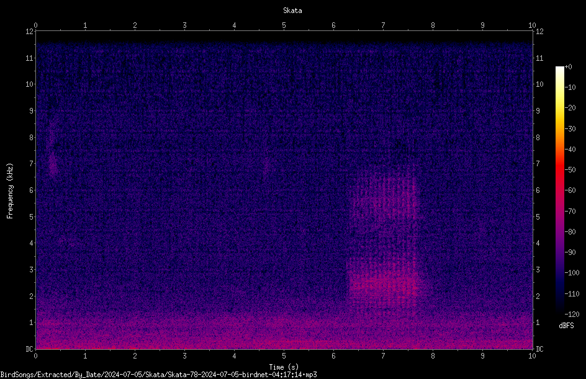Click the '3' tick on the right frequency axis
Image resolution: width=586 pixels, height=379 pixels.
click(538, 269)
